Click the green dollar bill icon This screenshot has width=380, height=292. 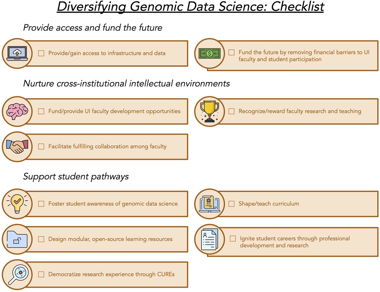pyautogui.click(x=210, y=53)
